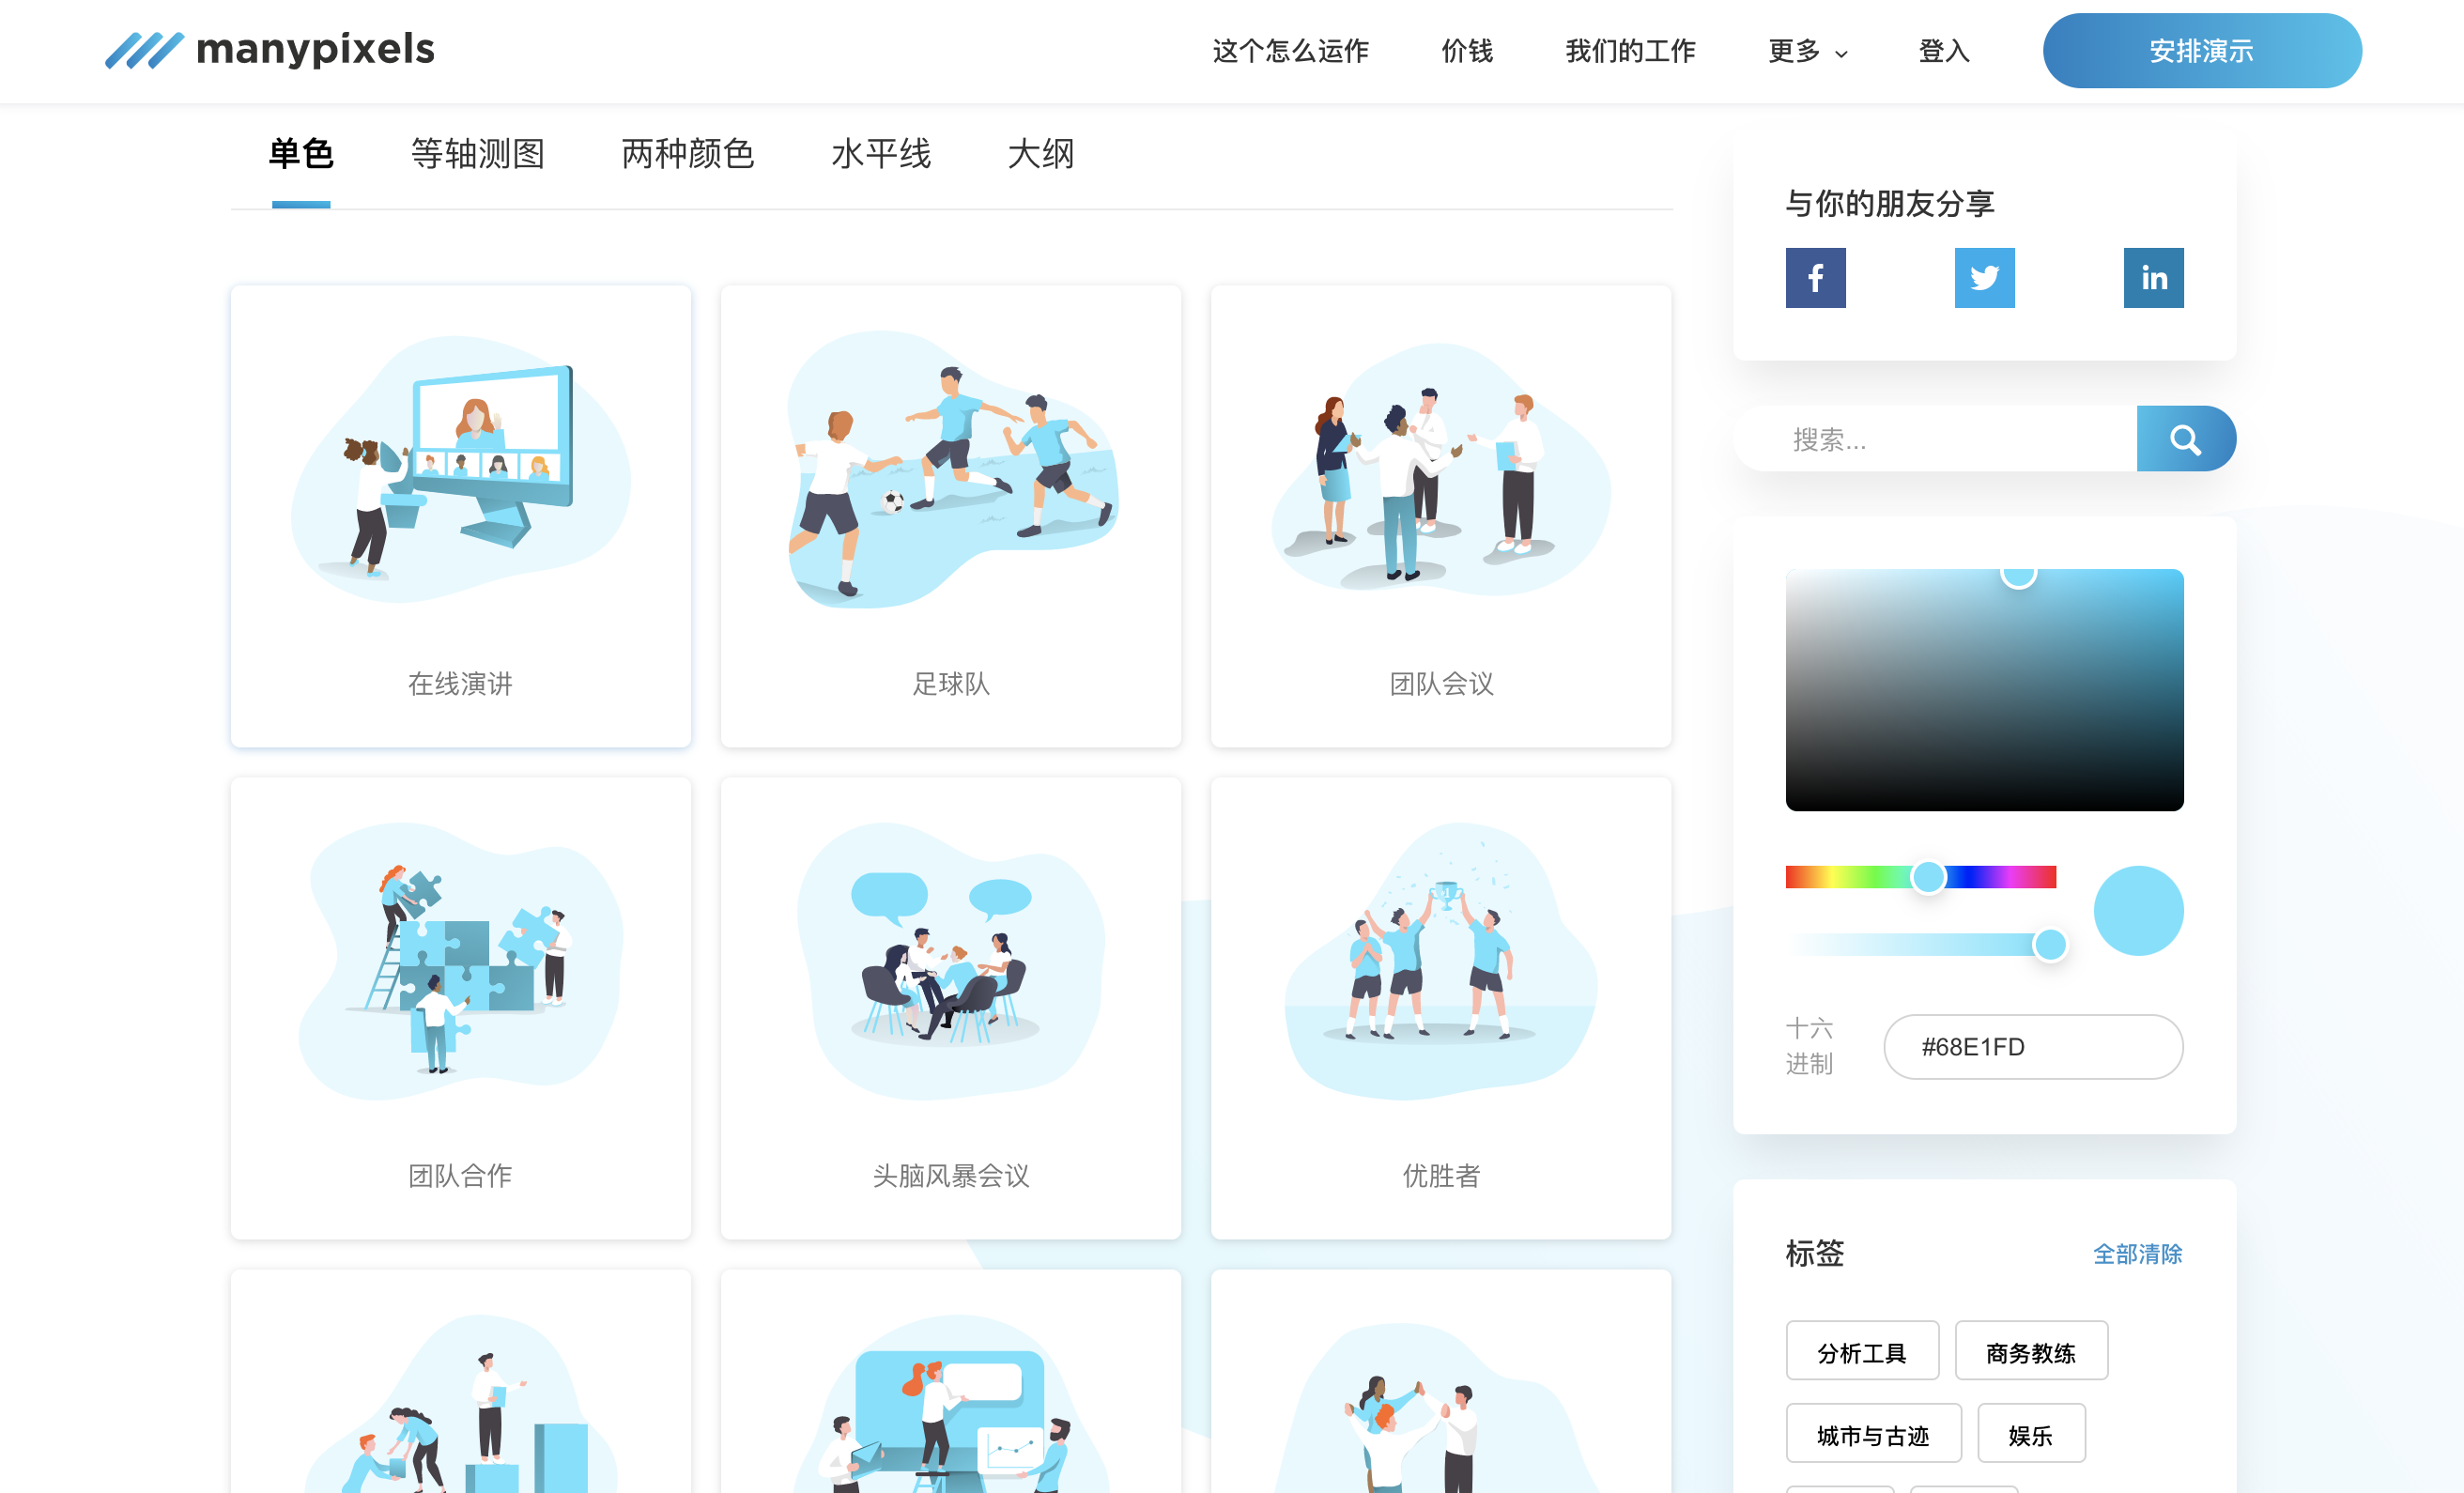Image resolution: width=2464 pixels, height=1493 pixels.
Task: Share on Twitter
Action: click(1984, 278)
